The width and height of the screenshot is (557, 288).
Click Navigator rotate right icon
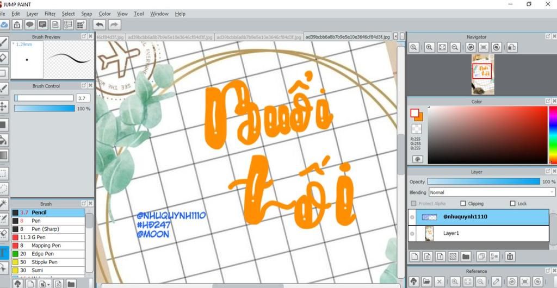click(x=496, y=47)
